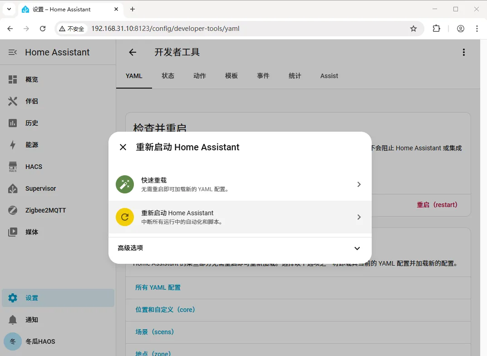Image resolution: width=487 pixels, height=356 pixels.
Task: Close the 设置 – Home Assistant tab
Action: point(116,10)
